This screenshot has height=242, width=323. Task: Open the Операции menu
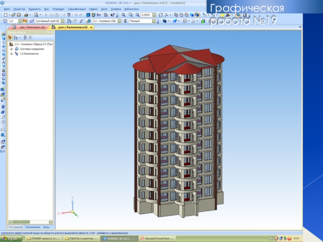[x=58, y=9]
